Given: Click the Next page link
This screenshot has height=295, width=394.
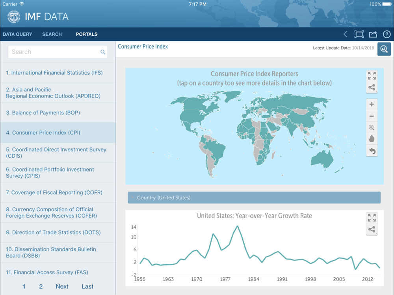Looking at the screenshot, I should tap(62, 286).
